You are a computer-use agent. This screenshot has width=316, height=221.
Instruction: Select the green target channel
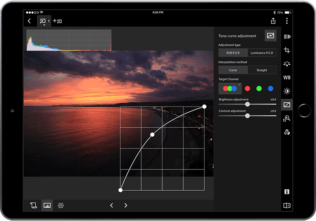[259, 88]
